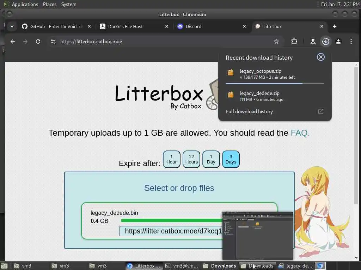Close the Litterbox tab
This screenshot has width=361, height=270.
(x=322, y=26)
